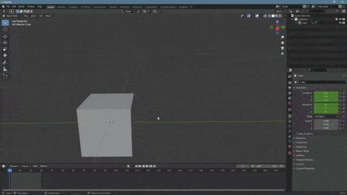The width and height of the screenshot is (347, 195).
Task: Open the Texture properties tab
Action: click(x=290, y=153)
